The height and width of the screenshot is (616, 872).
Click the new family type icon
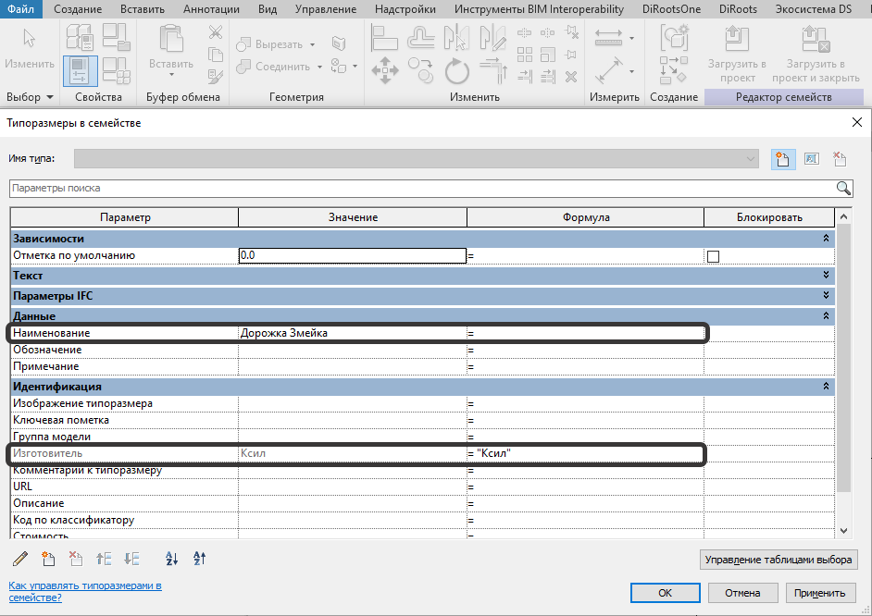tap(783, 159)
